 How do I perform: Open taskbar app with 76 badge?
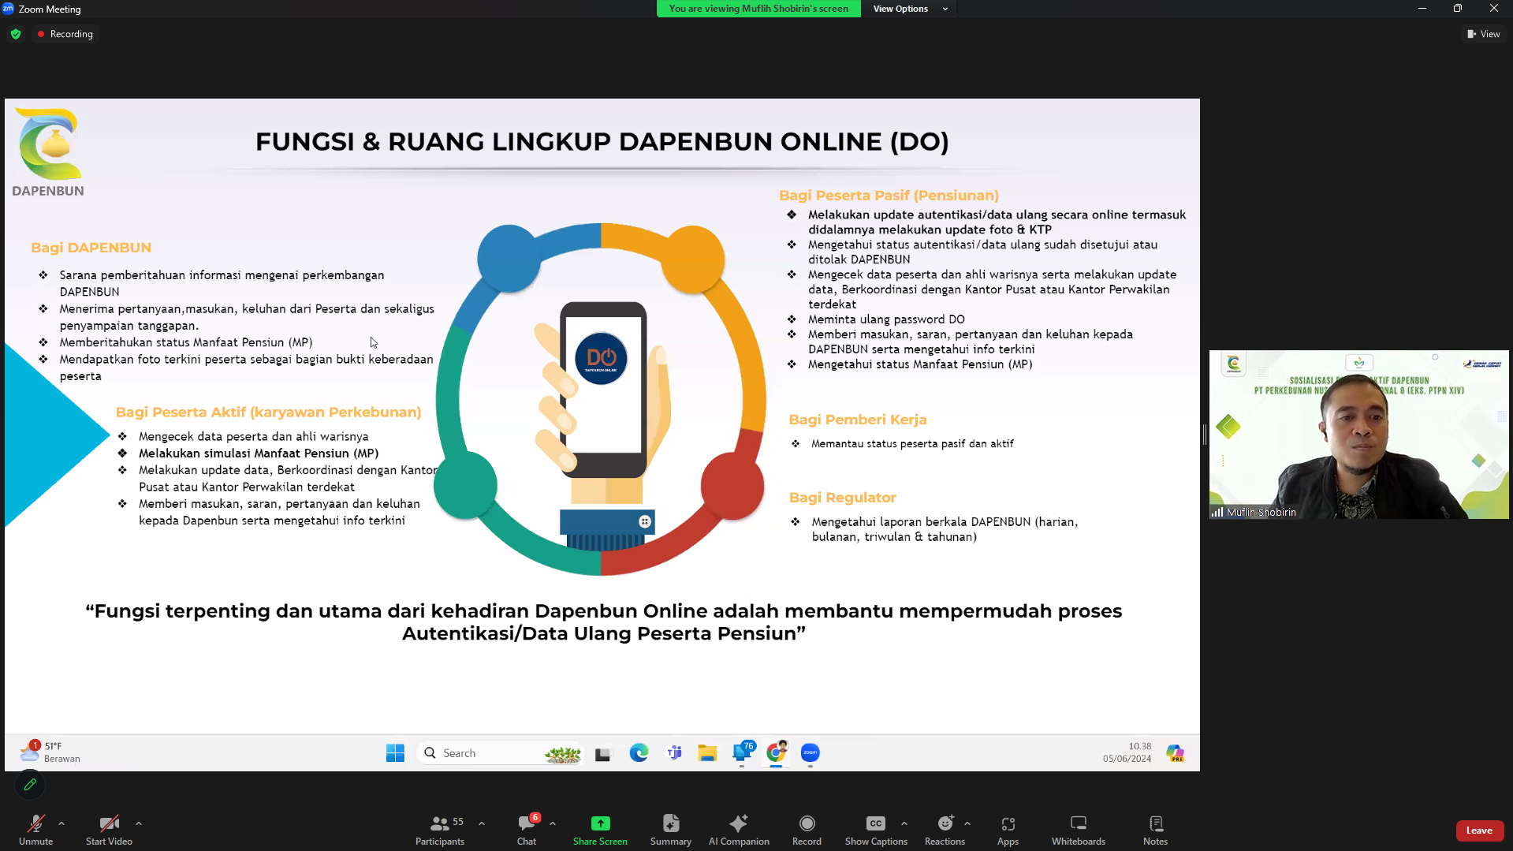point(743,753)
